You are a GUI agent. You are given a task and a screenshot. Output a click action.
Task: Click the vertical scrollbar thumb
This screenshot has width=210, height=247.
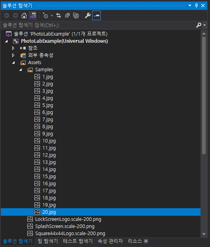[204, 95]
